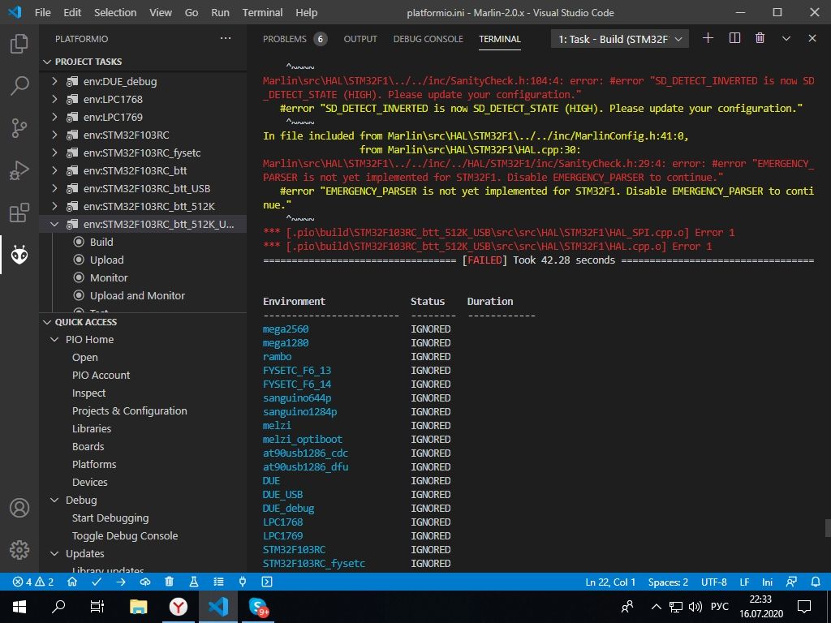Open Libraries in PIO Home
The width and height of the screenshot is (831, 623).
(92, 428)
